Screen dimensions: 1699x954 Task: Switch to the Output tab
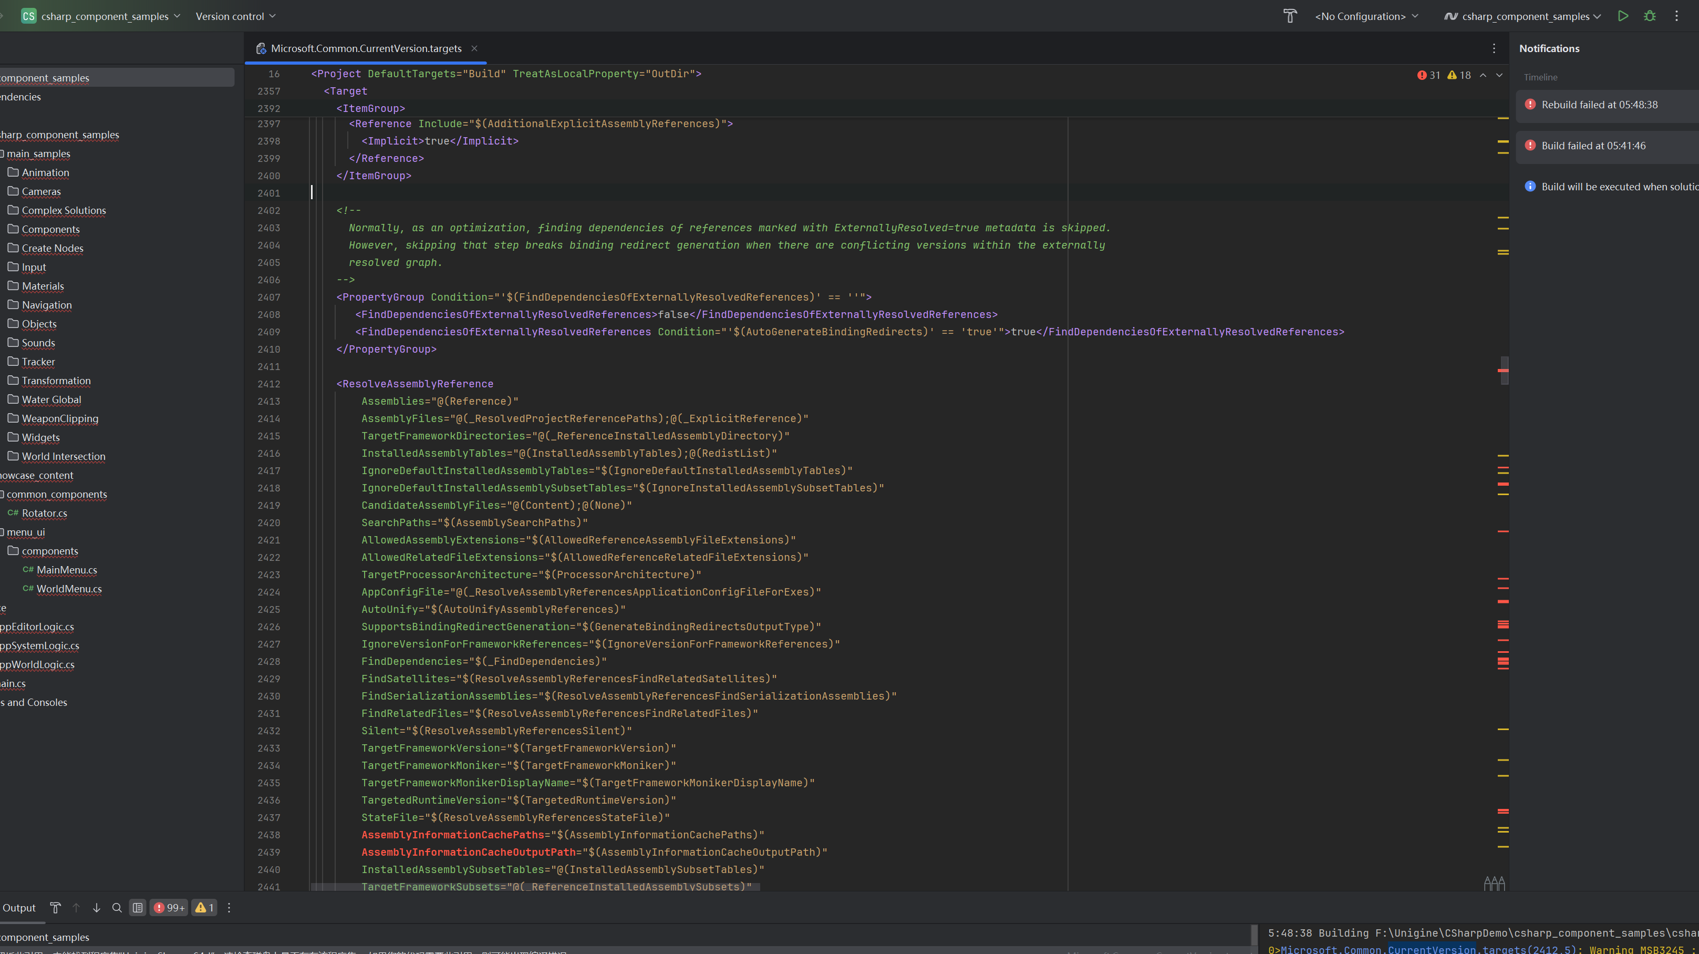coord(18,908)
